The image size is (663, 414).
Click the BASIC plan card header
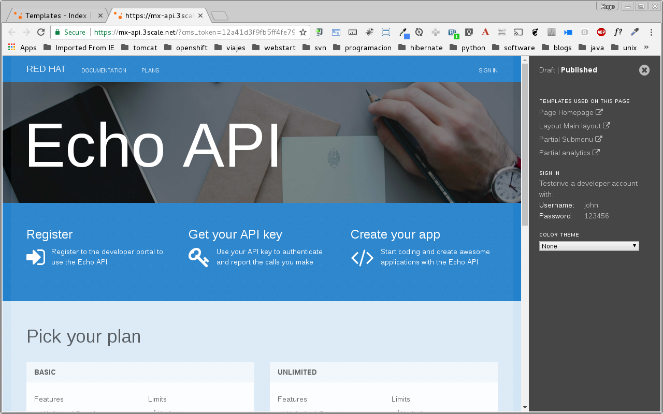[x=140, y=372]
